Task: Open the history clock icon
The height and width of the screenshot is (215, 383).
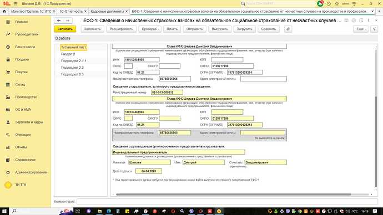Action: (329, 4)
